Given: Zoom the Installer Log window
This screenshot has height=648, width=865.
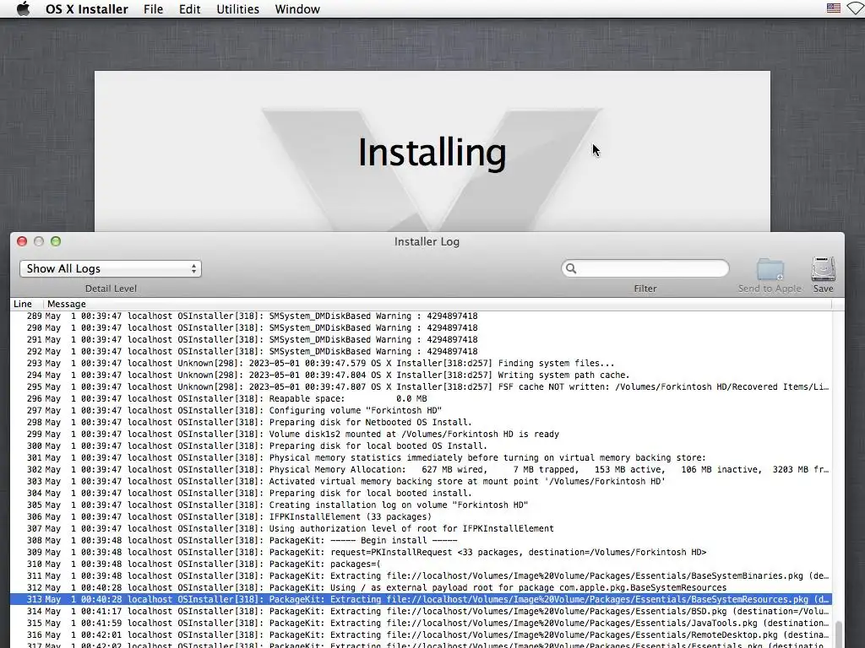Looking at the screenshot, I should (x=56, y=241).
